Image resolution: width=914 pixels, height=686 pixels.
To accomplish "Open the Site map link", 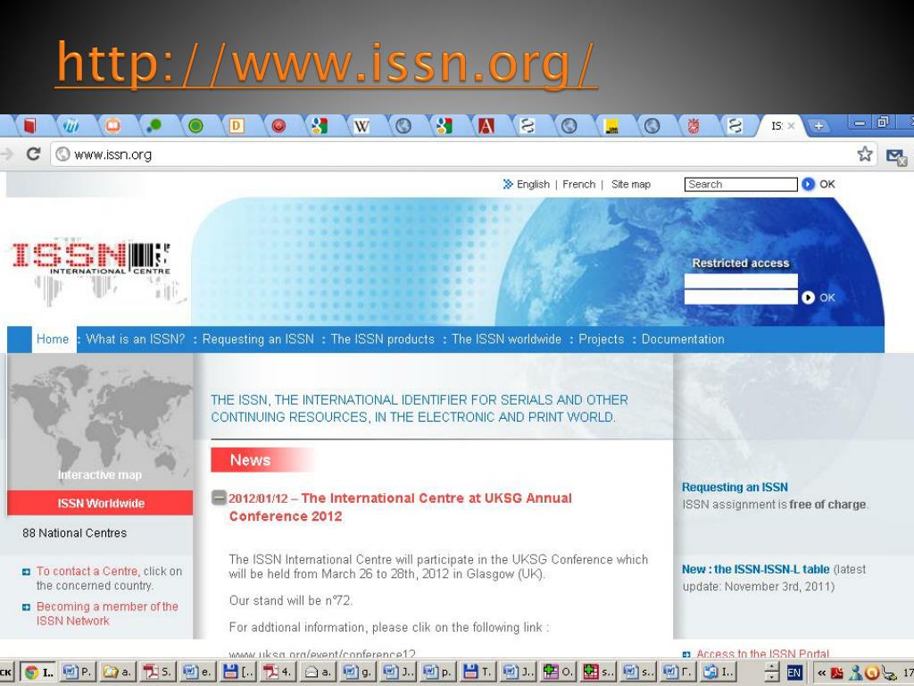I will 631,184.
